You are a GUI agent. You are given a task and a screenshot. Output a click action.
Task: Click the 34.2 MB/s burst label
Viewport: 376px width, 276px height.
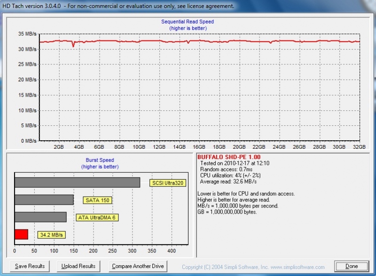51,234
